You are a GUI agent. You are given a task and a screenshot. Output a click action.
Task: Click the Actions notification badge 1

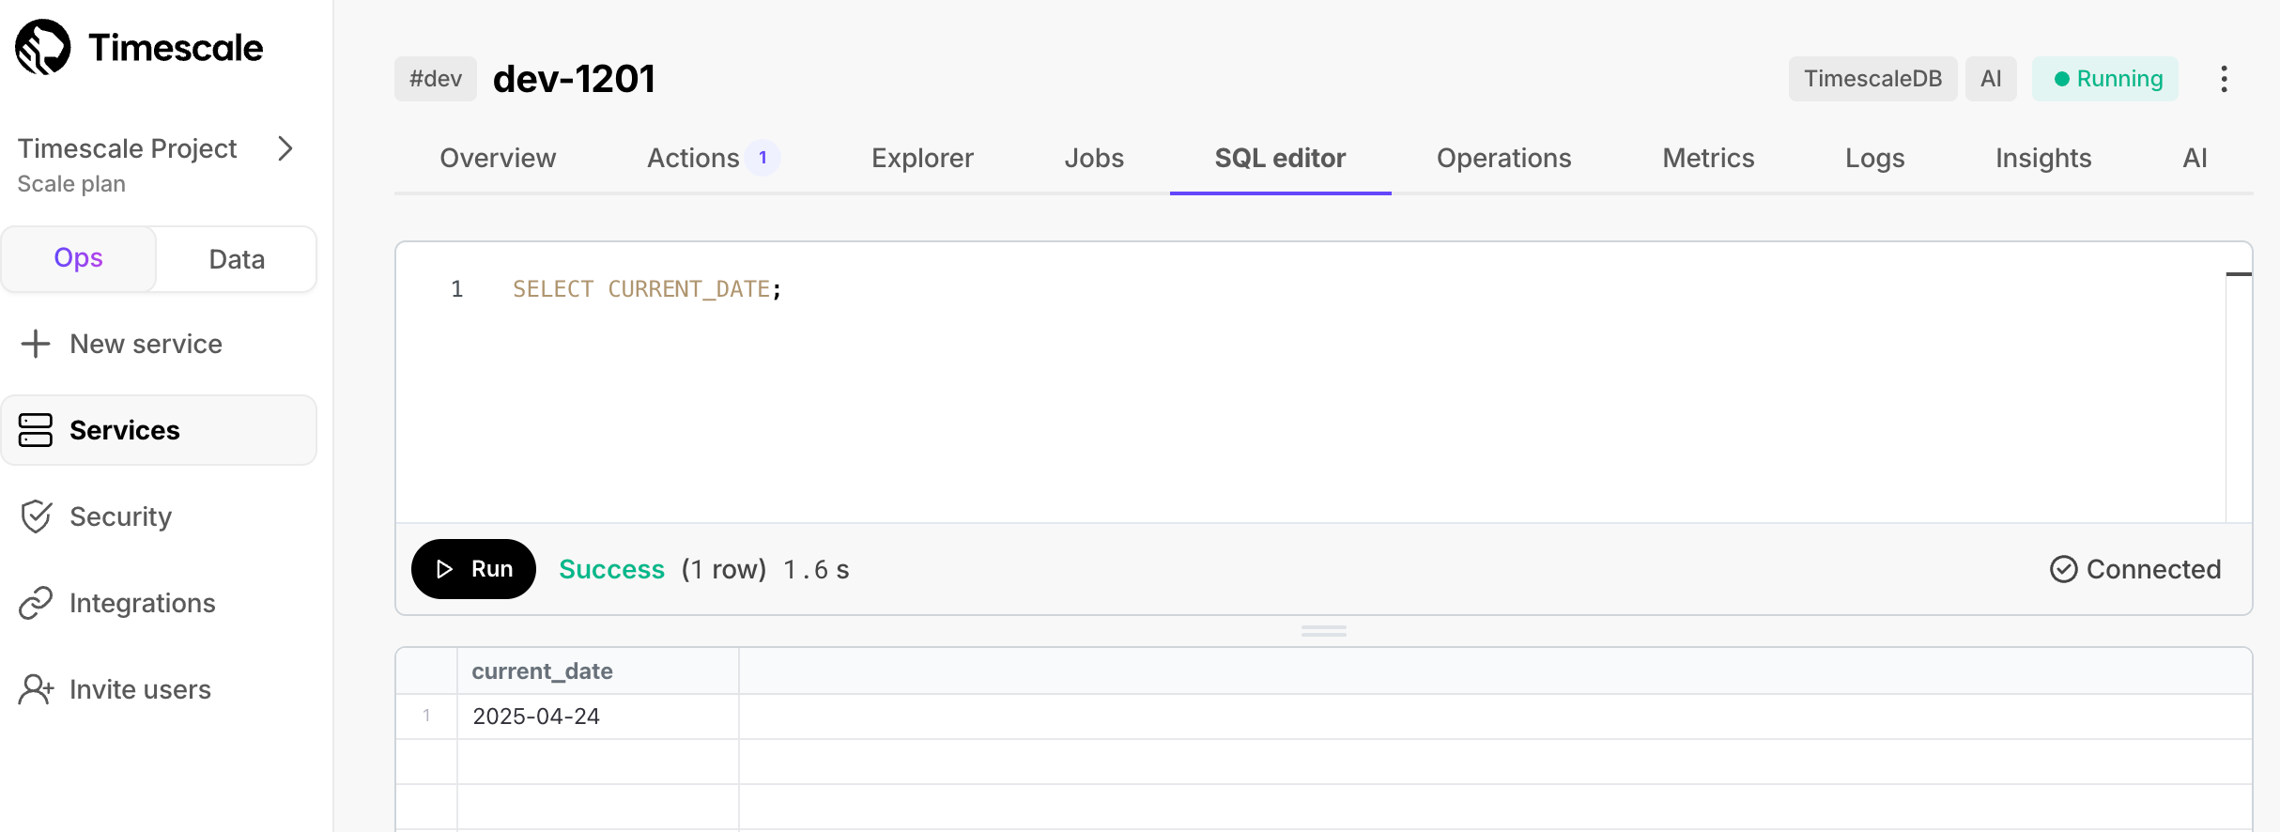(763, 158)
